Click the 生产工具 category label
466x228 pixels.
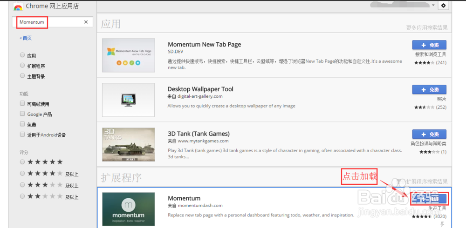coord(438,208)
